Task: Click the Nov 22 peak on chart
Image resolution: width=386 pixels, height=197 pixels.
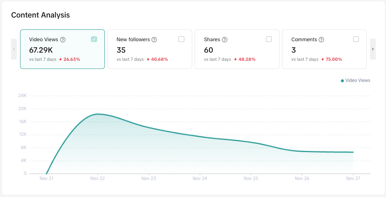Action: [x=98, y=114]
